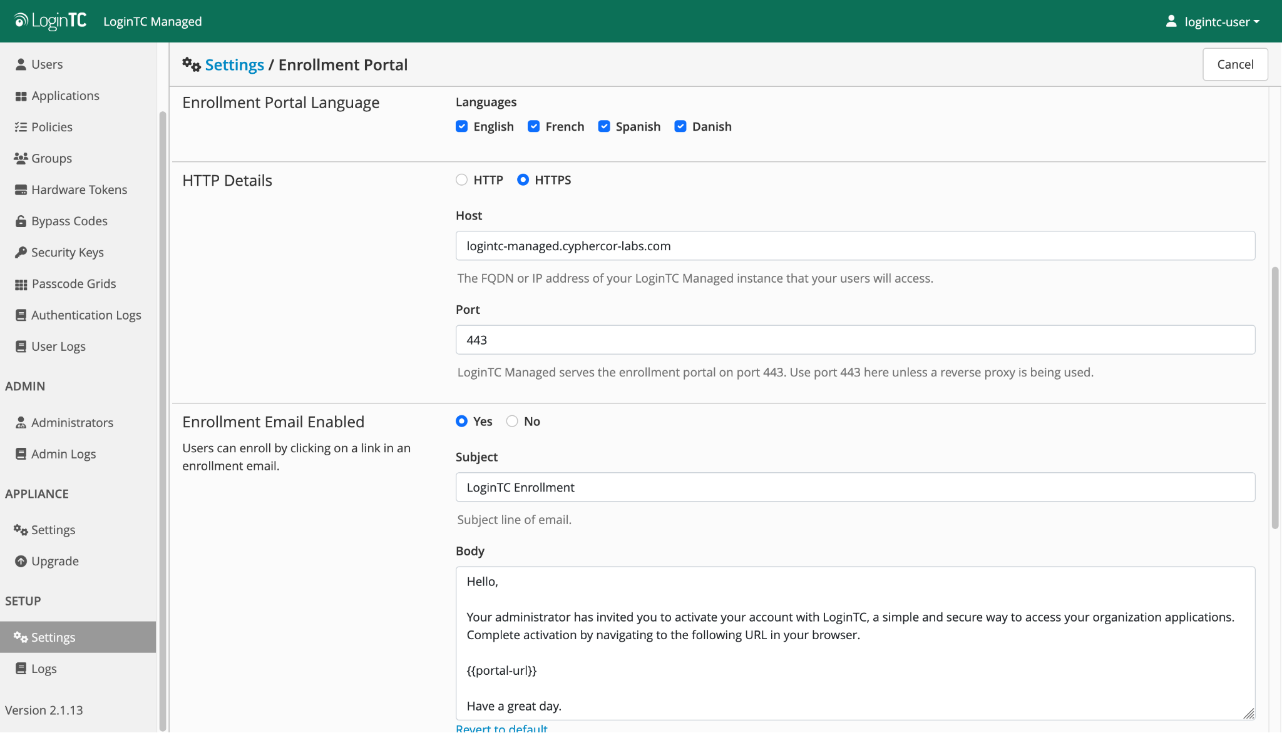Click the Policies list icon
Screen dimensions: 1282x733
21,127
